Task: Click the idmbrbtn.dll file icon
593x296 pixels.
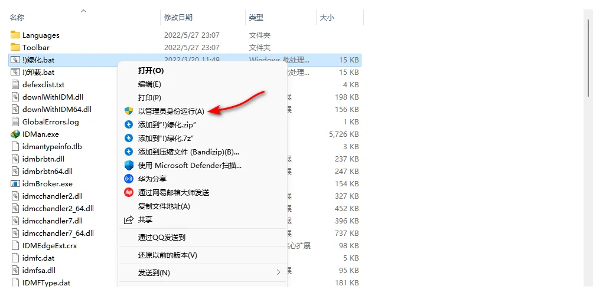Action: (x=15, y=159)
